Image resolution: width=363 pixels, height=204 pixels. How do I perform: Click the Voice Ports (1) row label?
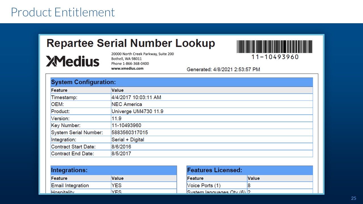pos(204,186)
